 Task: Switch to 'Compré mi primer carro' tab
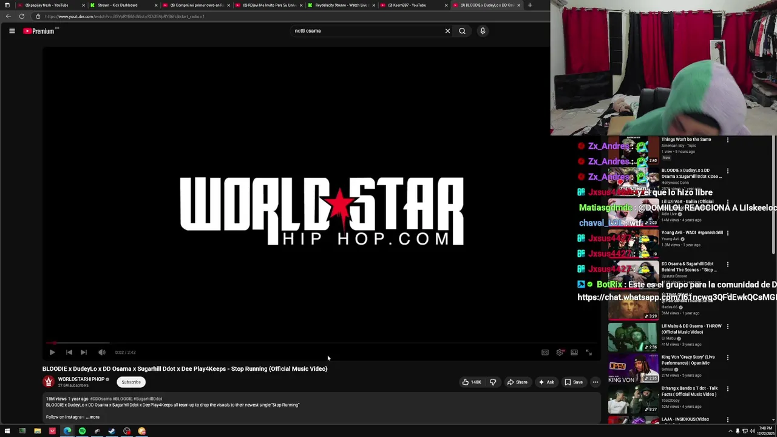point(195,5)
